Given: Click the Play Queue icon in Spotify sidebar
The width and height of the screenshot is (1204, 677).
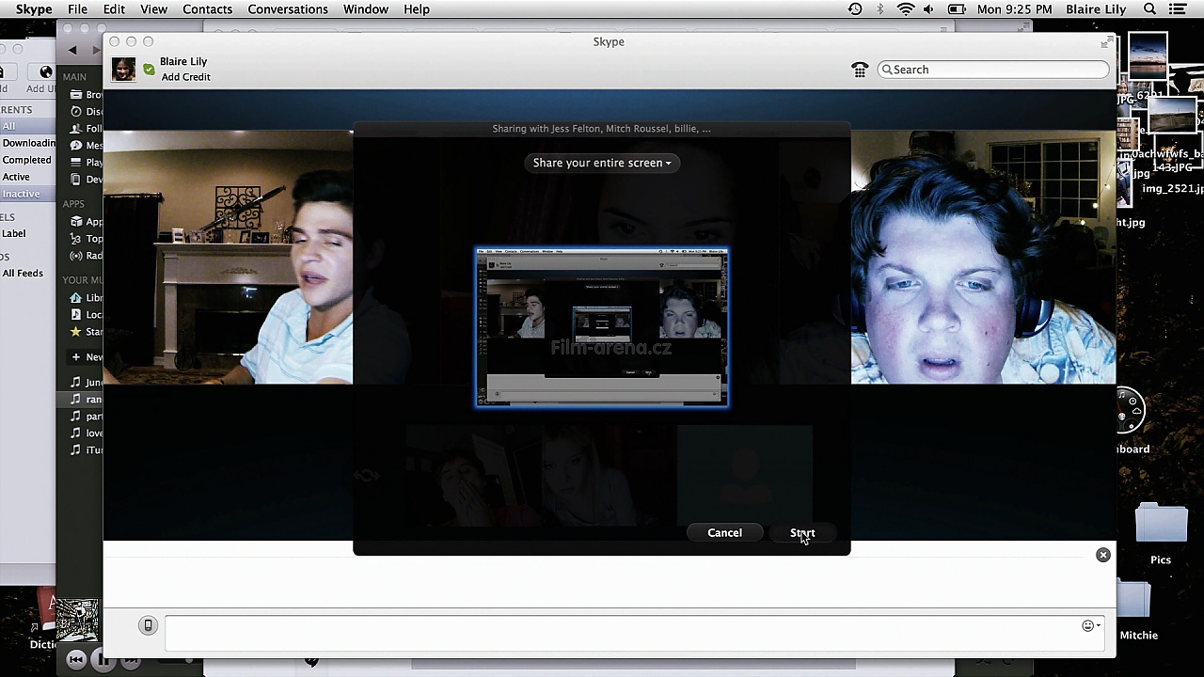Looking at the screenshot, I should (x=77, y=162).
